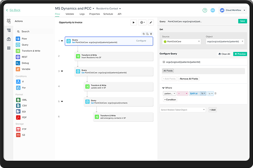Choose the EDI format
Screen dimensions: 253x168
(21, 112)
